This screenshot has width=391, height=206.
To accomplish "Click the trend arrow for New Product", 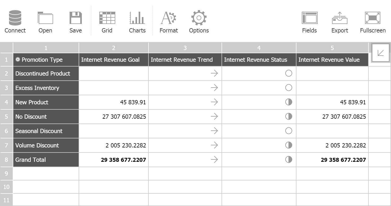I will (x=215, y=102).
